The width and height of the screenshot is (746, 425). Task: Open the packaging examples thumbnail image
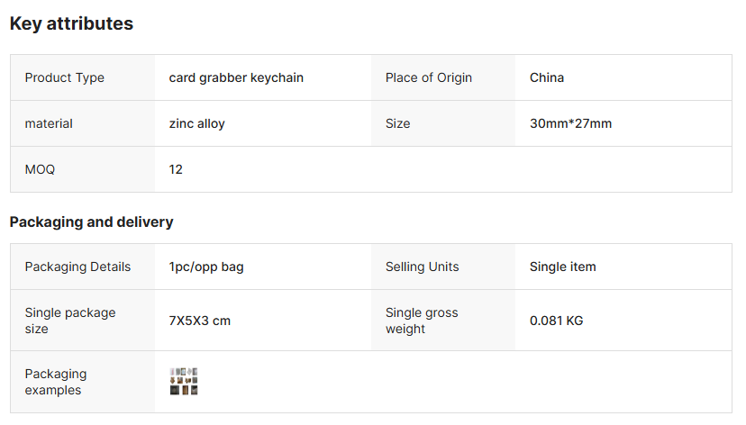pos(184,382)
